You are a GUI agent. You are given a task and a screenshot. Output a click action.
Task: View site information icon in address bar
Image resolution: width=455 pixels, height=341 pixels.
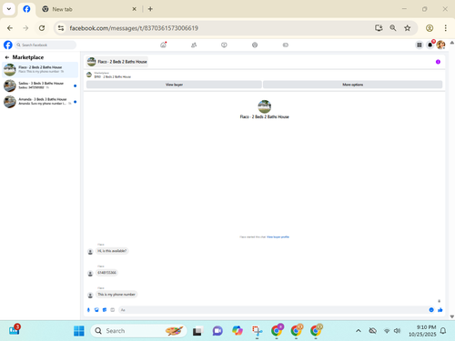tap(61, 28)
